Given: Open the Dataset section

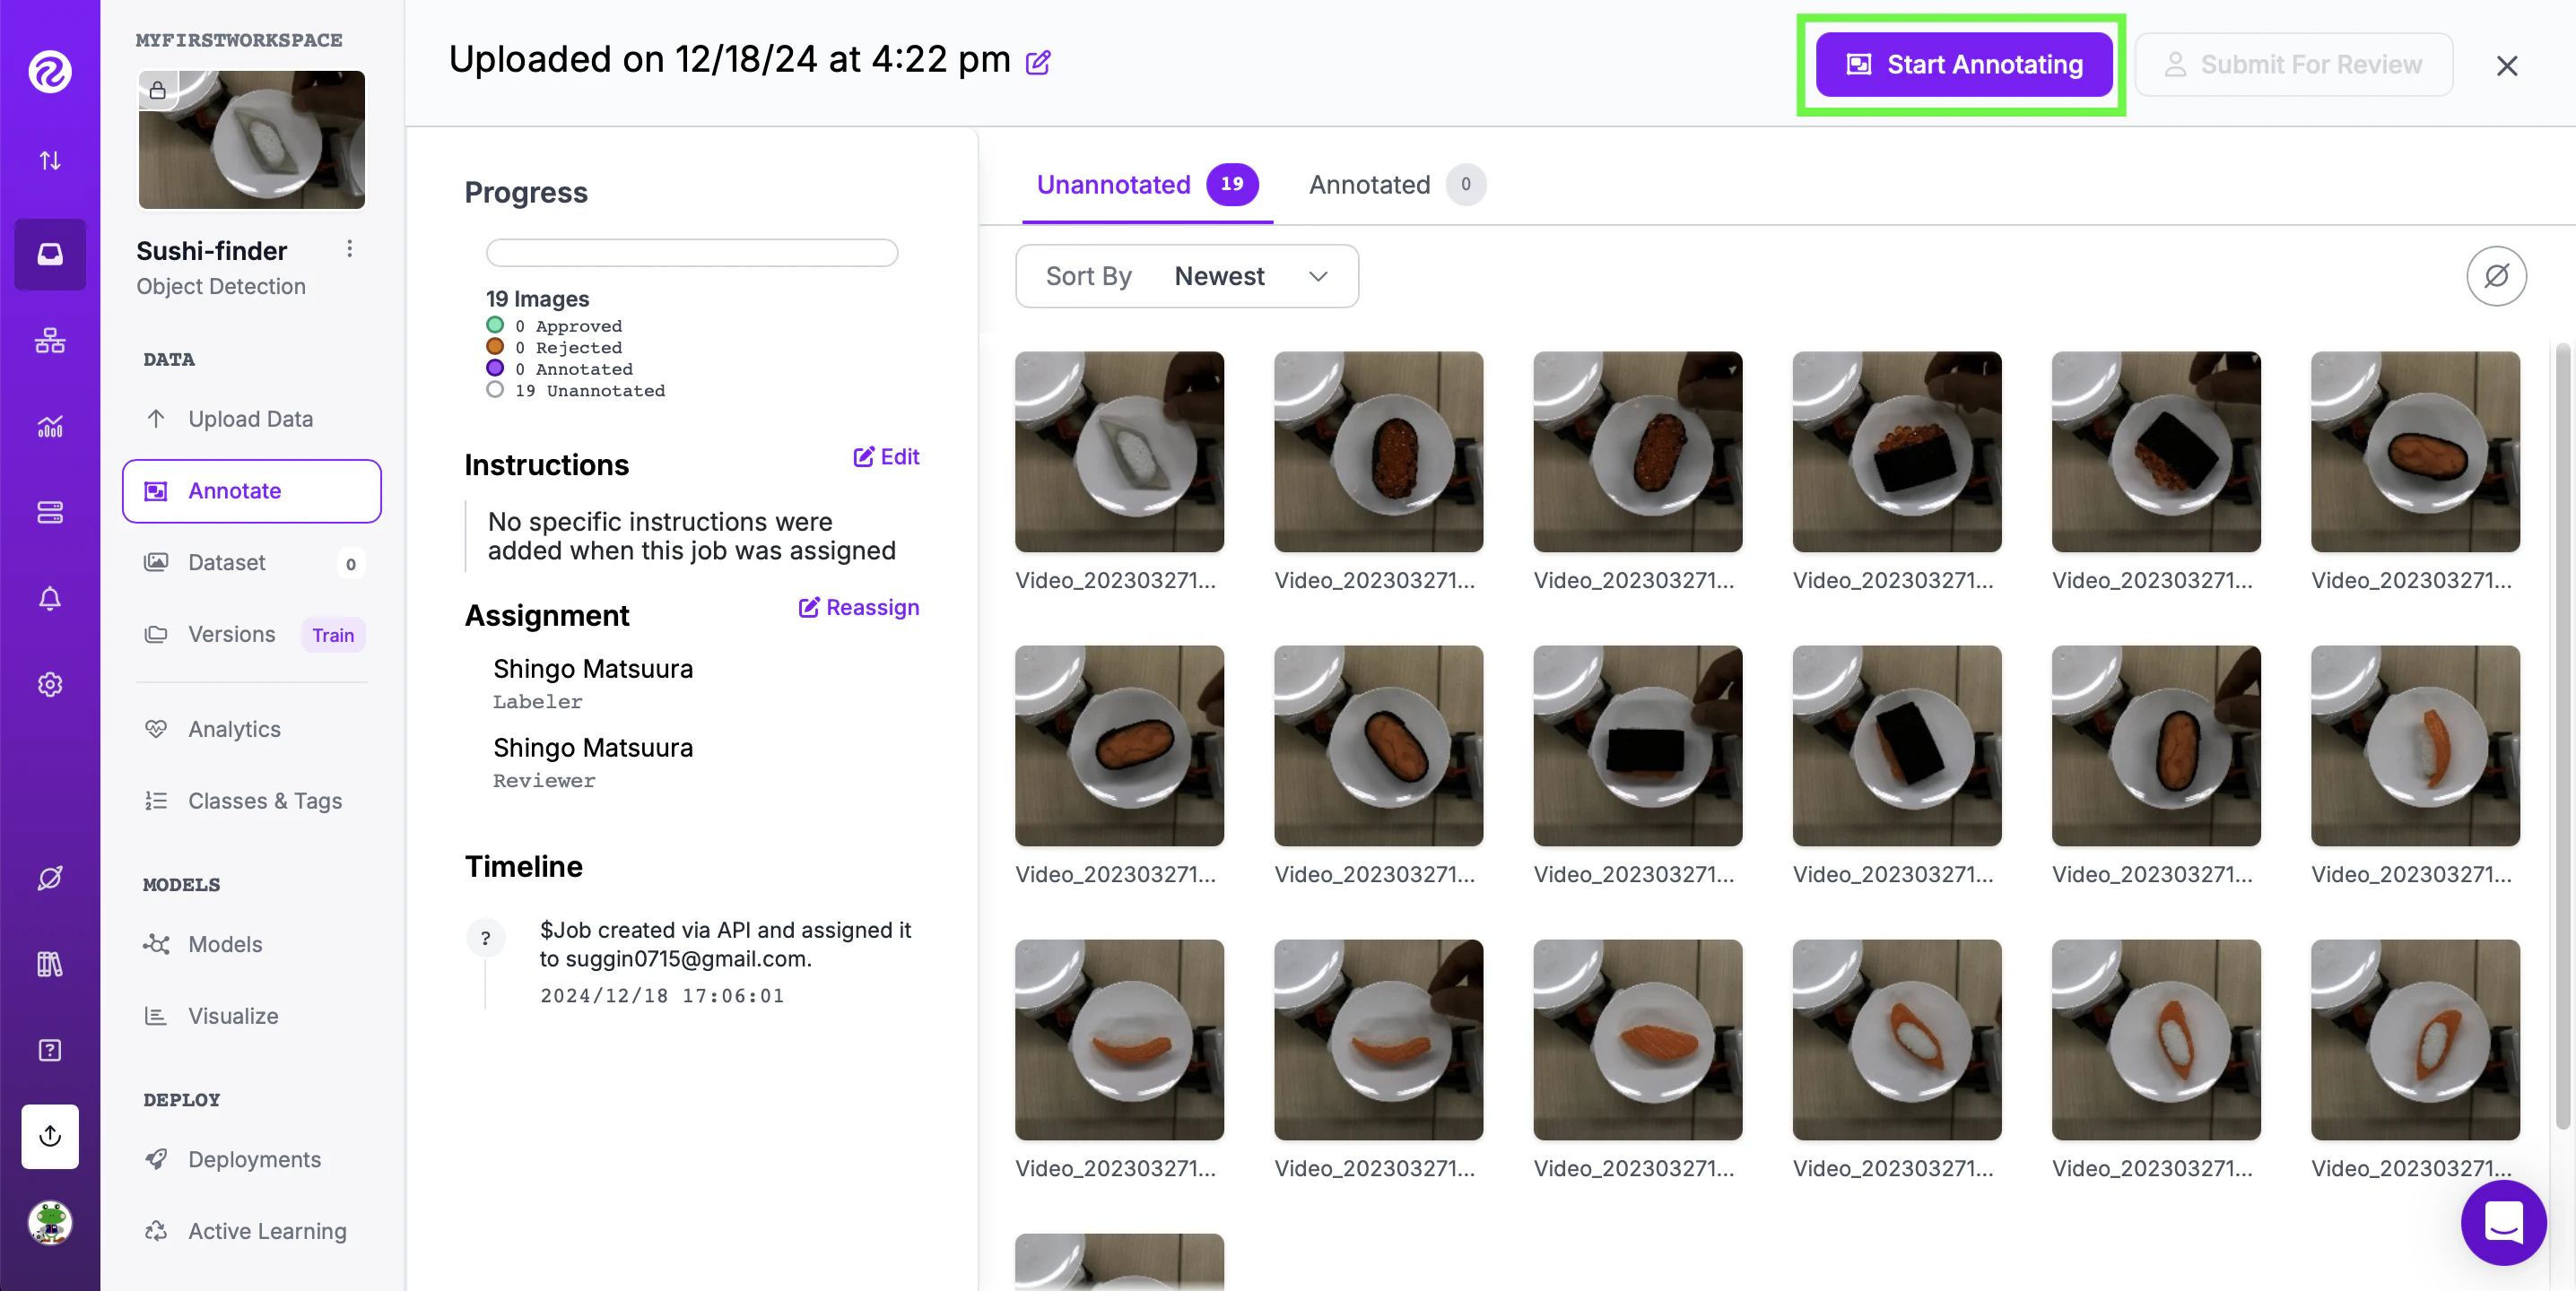Looking at the screenshot, I should pyautogui.click(x=251, y=562).
